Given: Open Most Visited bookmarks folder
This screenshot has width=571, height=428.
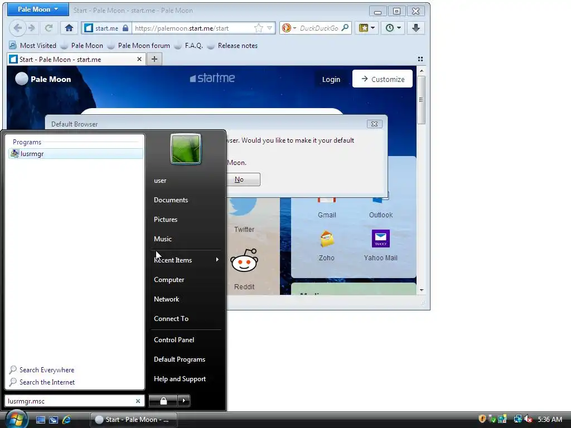Looking at the screenshot, I should coord(33,46).
